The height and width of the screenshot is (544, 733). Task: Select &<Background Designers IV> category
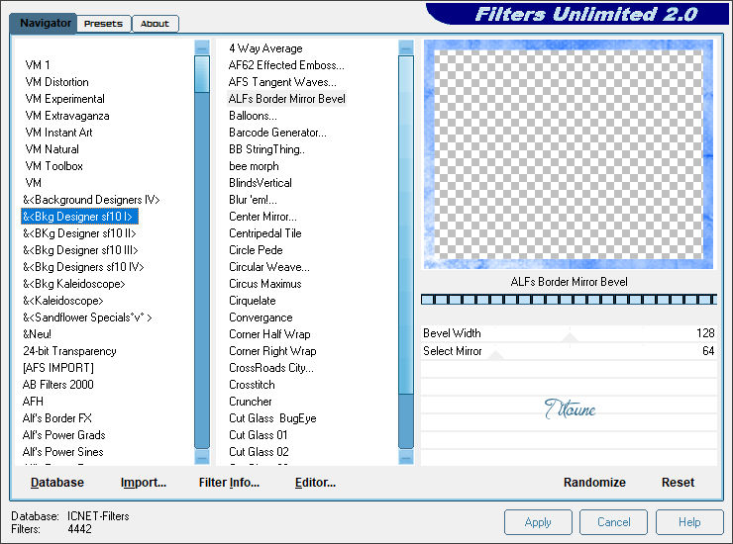91,200
